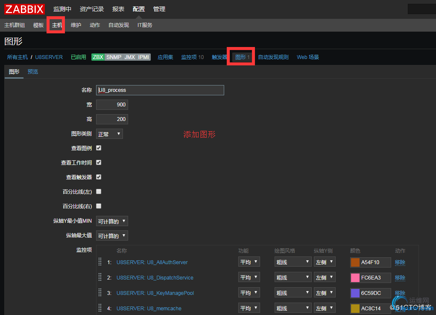This screenshot has height=315, width=436.
Task: Go to 主机群组 submenu
Action: [x=15, y=25]
